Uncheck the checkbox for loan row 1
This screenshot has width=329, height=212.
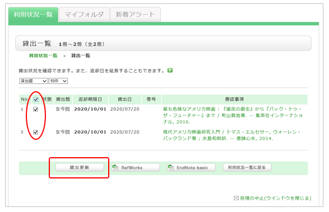(x=36, y=109)
